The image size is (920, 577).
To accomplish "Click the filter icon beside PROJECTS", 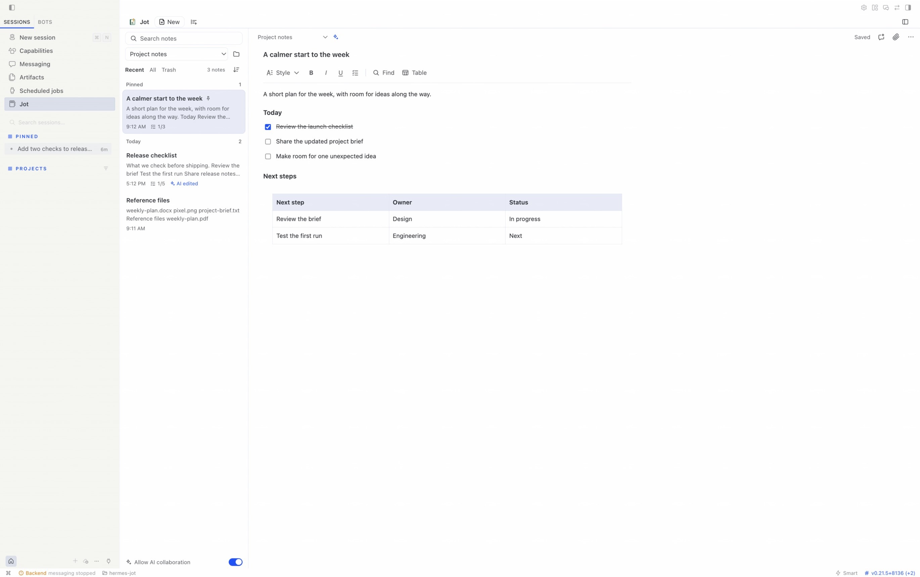I will (106, 168).
